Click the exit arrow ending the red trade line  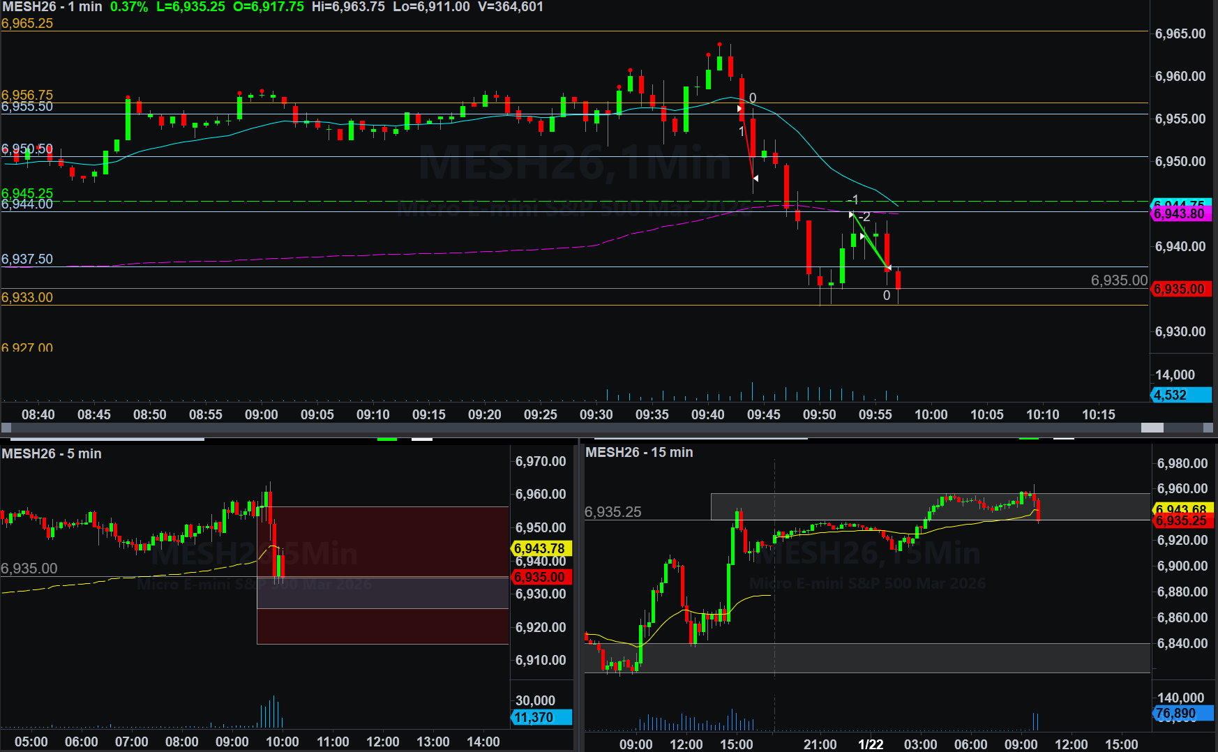755,179
